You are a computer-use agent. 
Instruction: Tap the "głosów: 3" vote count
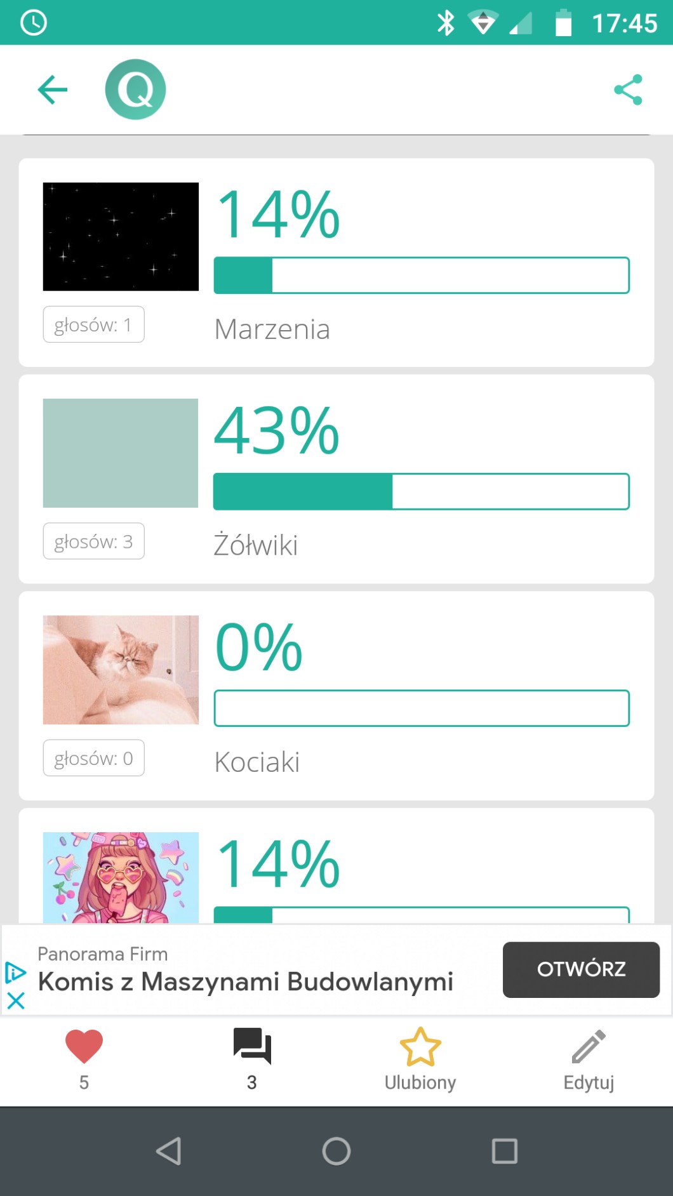coord(94,542)
